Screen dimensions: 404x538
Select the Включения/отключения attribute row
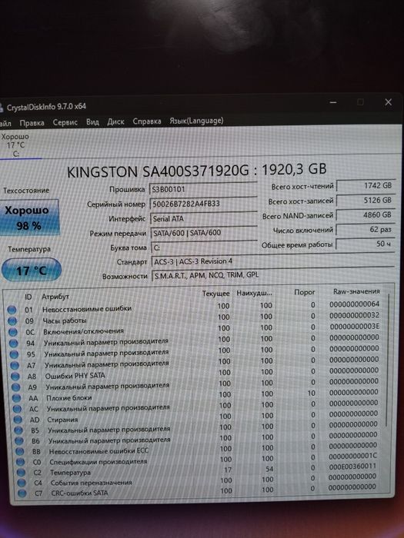coord(195,330)
